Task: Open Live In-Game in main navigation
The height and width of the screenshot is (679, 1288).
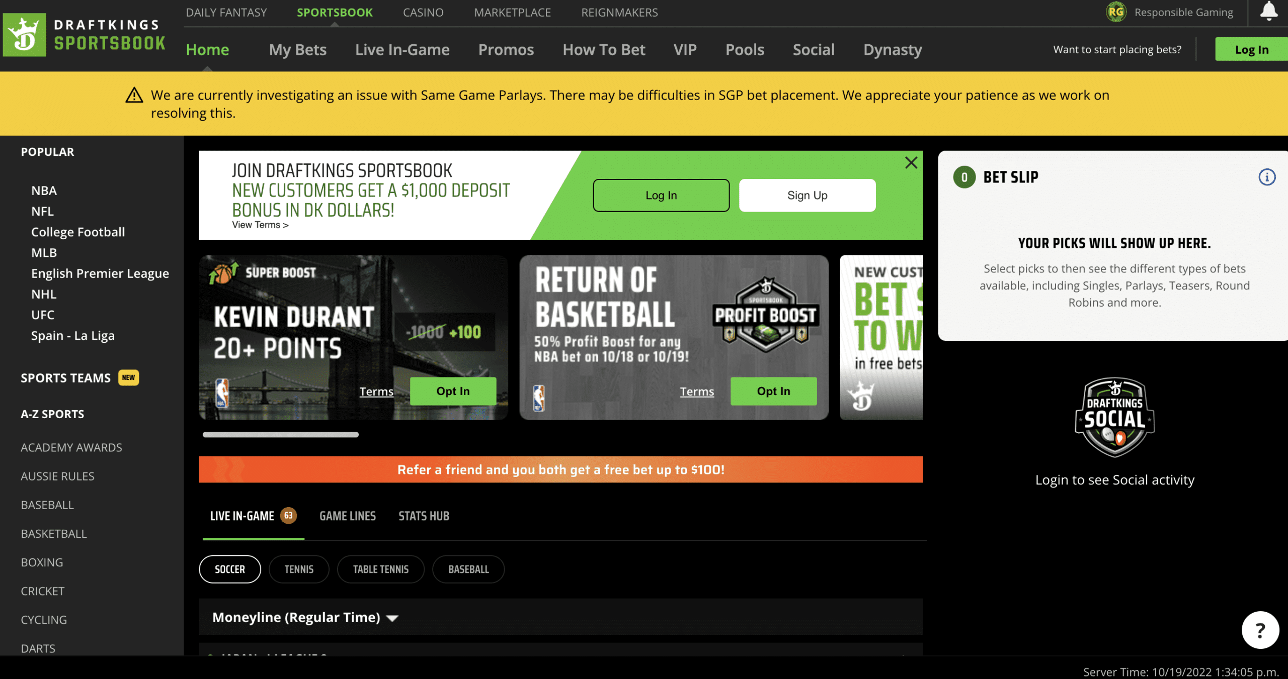Action: [x=403, y=49]
